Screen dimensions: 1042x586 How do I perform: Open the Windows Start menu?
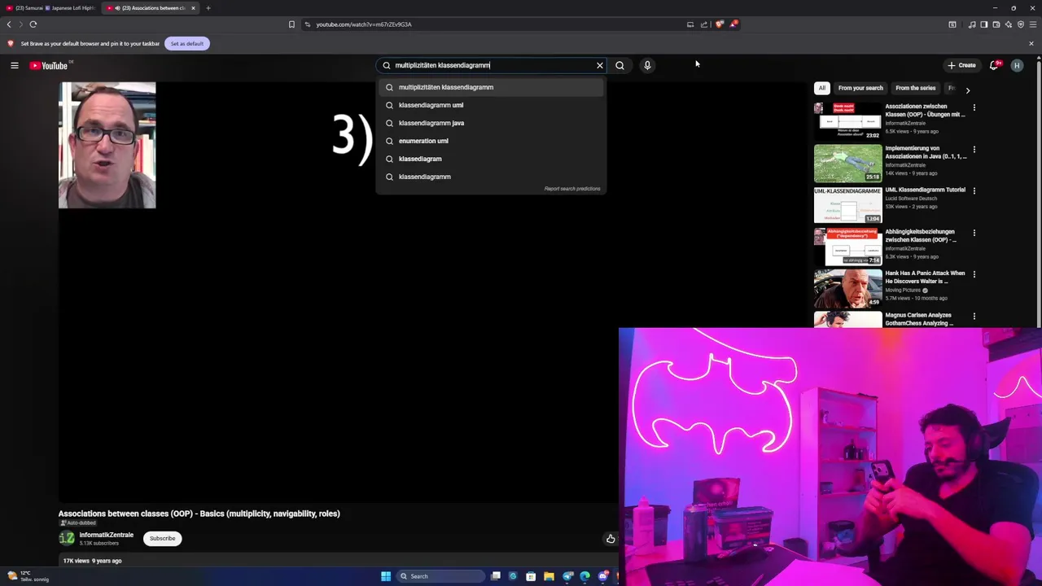coord(386,576)
